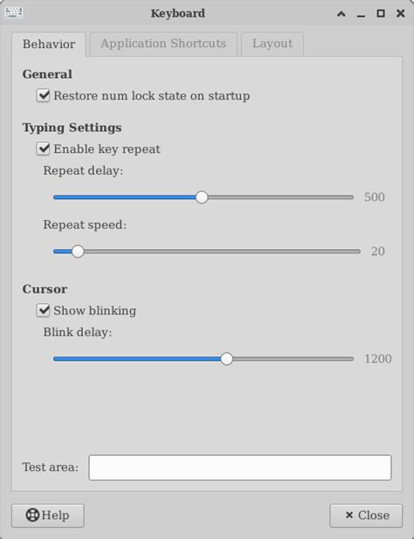414x539 pixels.
Task: Click the keyboard icon in title bar
Action: pos(14,13)
